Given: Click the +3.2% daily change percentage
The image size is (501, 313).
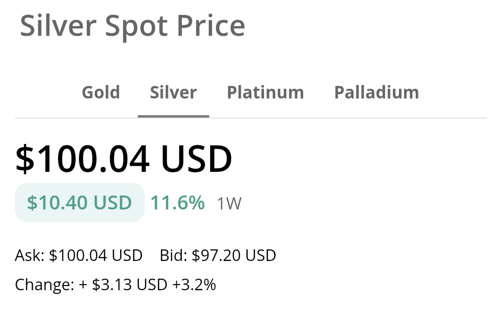Looking at the screenshot, I should click(194, 285).
